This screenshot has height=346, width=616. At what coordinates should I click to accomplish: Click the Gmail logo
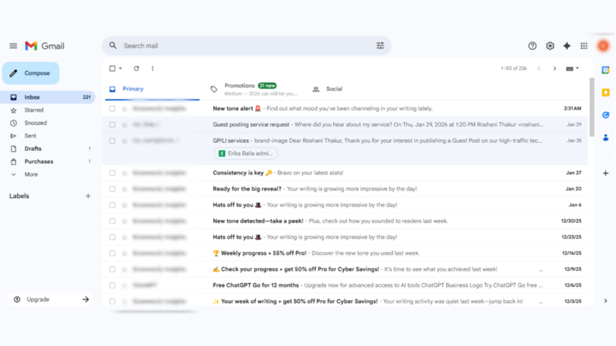tap(44, 46)
